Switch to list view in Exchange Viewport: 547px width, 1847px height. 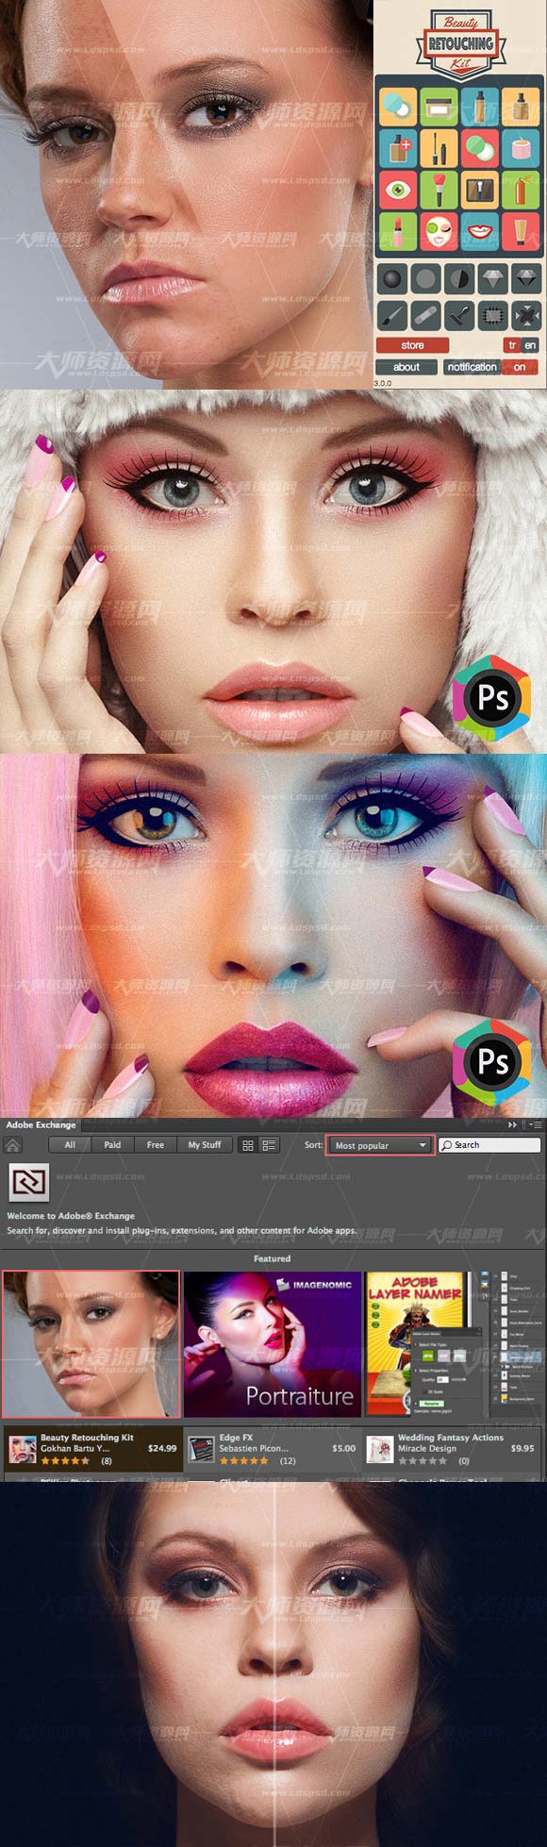point(269,1145)
